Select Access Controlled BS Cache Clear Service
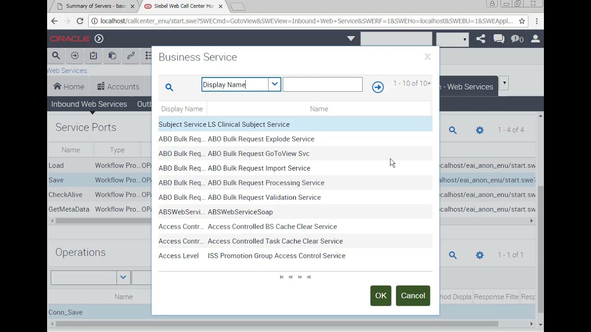The width and height of the screenshot is (591, 332). [x=295, y=226]
